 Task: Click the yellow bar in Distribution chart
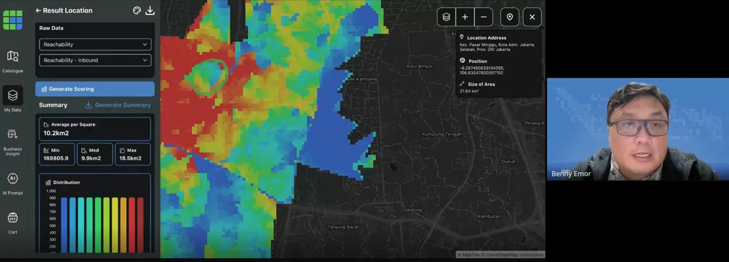[115, 225]
